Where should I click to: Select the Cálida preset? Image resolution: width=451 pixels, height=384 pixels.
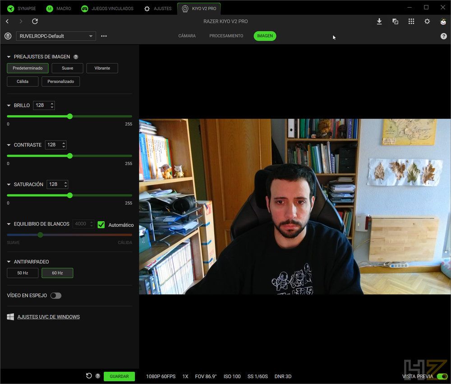[23, 82]
